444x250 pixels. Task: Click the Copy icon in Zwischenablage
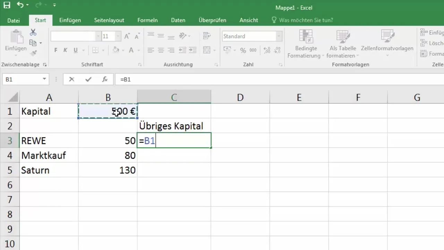(x=33, y=43)
